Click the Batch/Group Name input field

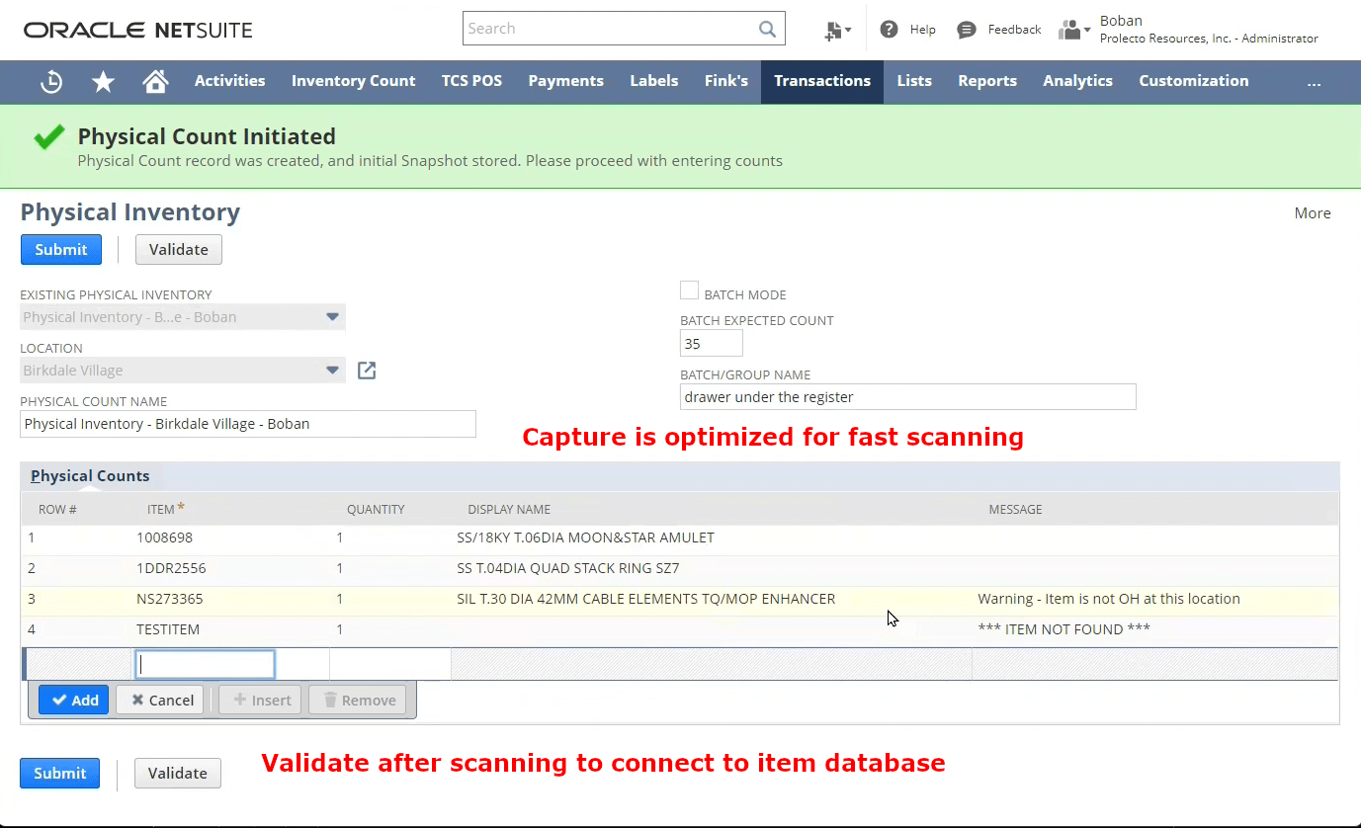point(906,396)
